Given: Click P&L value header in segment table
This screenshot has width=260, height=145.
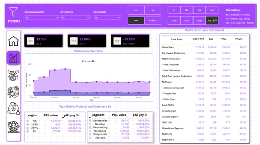Looking at the screenshot, I should [119, 115].
